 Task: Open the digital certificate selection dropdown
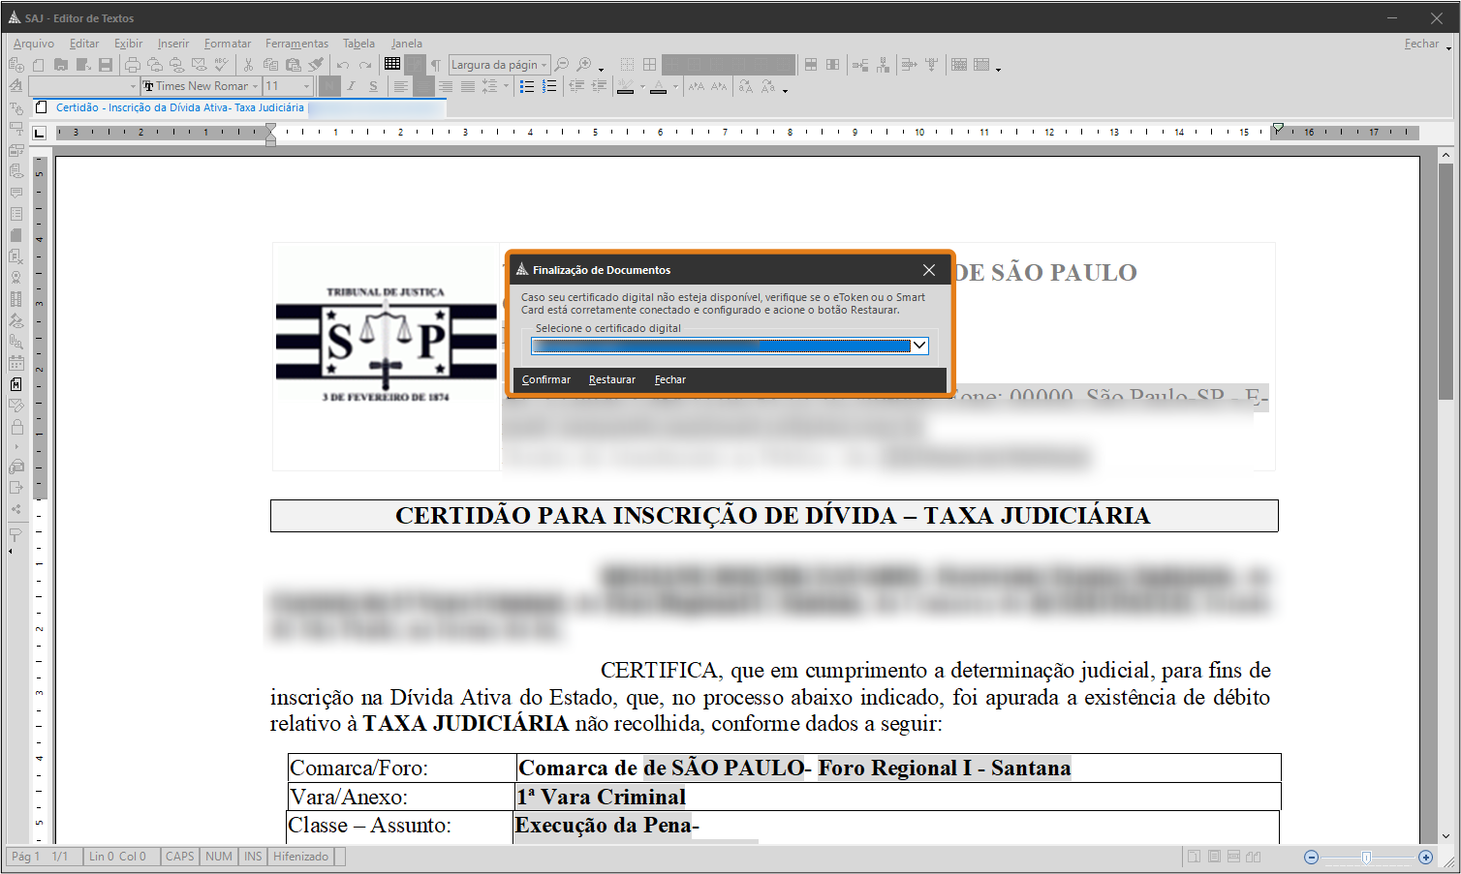tap(920, 346)
